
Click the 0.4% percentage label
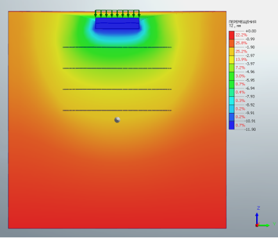tap(240, 92)
